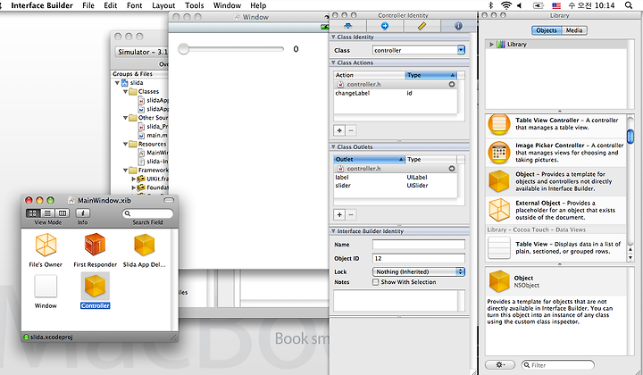This screenshot has width=643, height=375.
Task: Collapse the Class Identity section
Action: coord(333,37)
